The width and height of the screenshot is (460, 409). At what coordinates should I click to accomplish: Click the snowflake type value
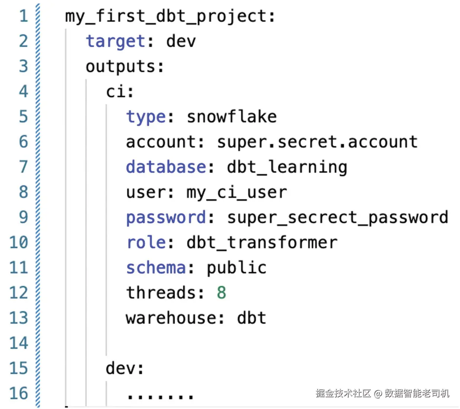[x=231, y=117]
